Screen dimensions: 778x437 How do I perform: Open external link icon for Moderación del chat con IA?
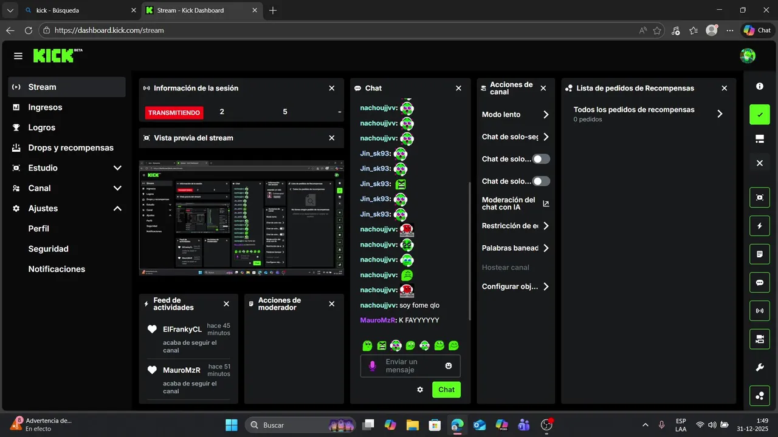click(546, 204)
